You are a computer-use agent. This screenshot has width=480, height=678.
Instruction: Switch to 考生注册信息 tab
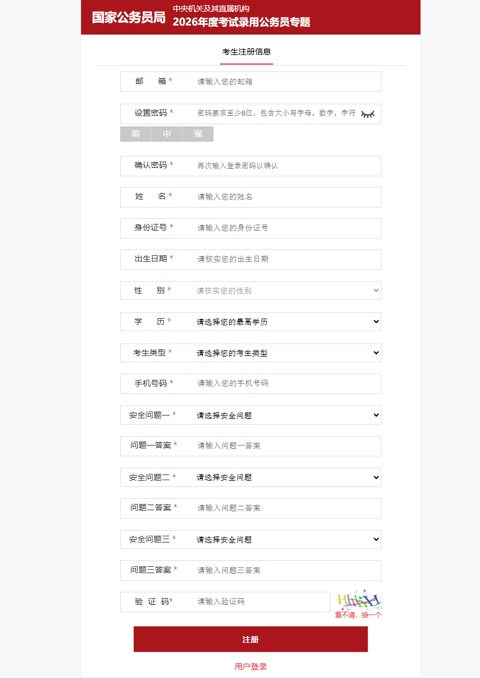click(247, 52)
